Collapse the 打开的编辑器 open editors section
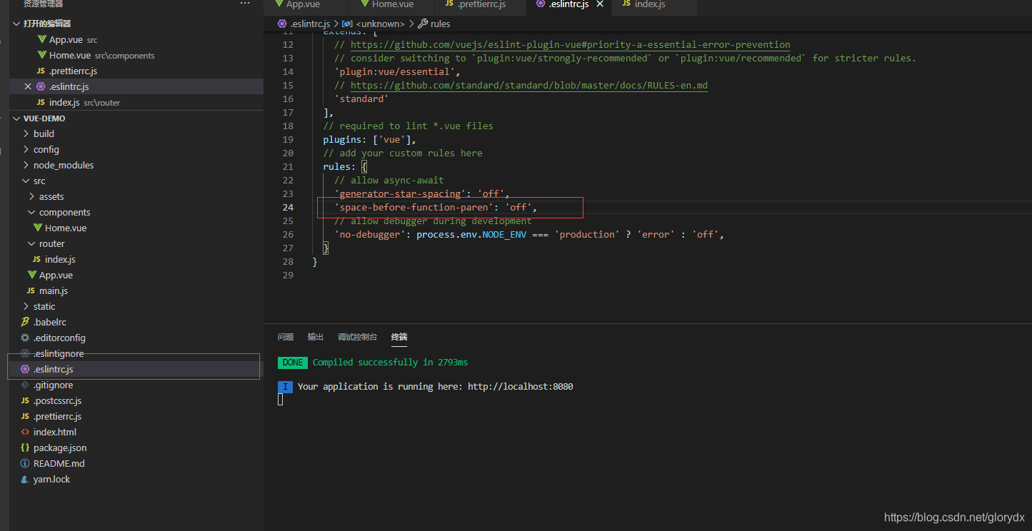Image resolution: width=1032 pixels, height=531 pixels. point(47,24)
